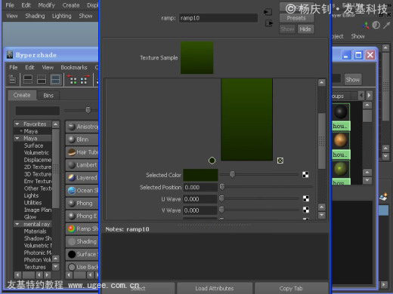This screenshot has height=294, width=393.
Task: Select 2D Textures category
Action: coord(38,167)
